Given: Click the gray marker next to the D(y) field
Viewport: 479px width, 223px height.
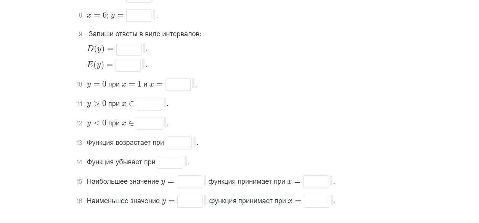Looking at the screenshot, I should [144, 48].
